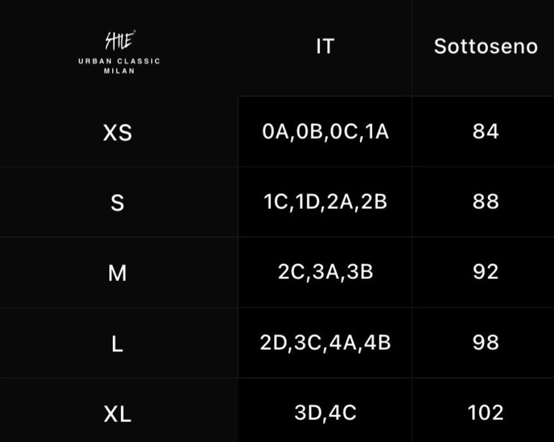Click the 98 underbust value

click(x=486, y=342)
